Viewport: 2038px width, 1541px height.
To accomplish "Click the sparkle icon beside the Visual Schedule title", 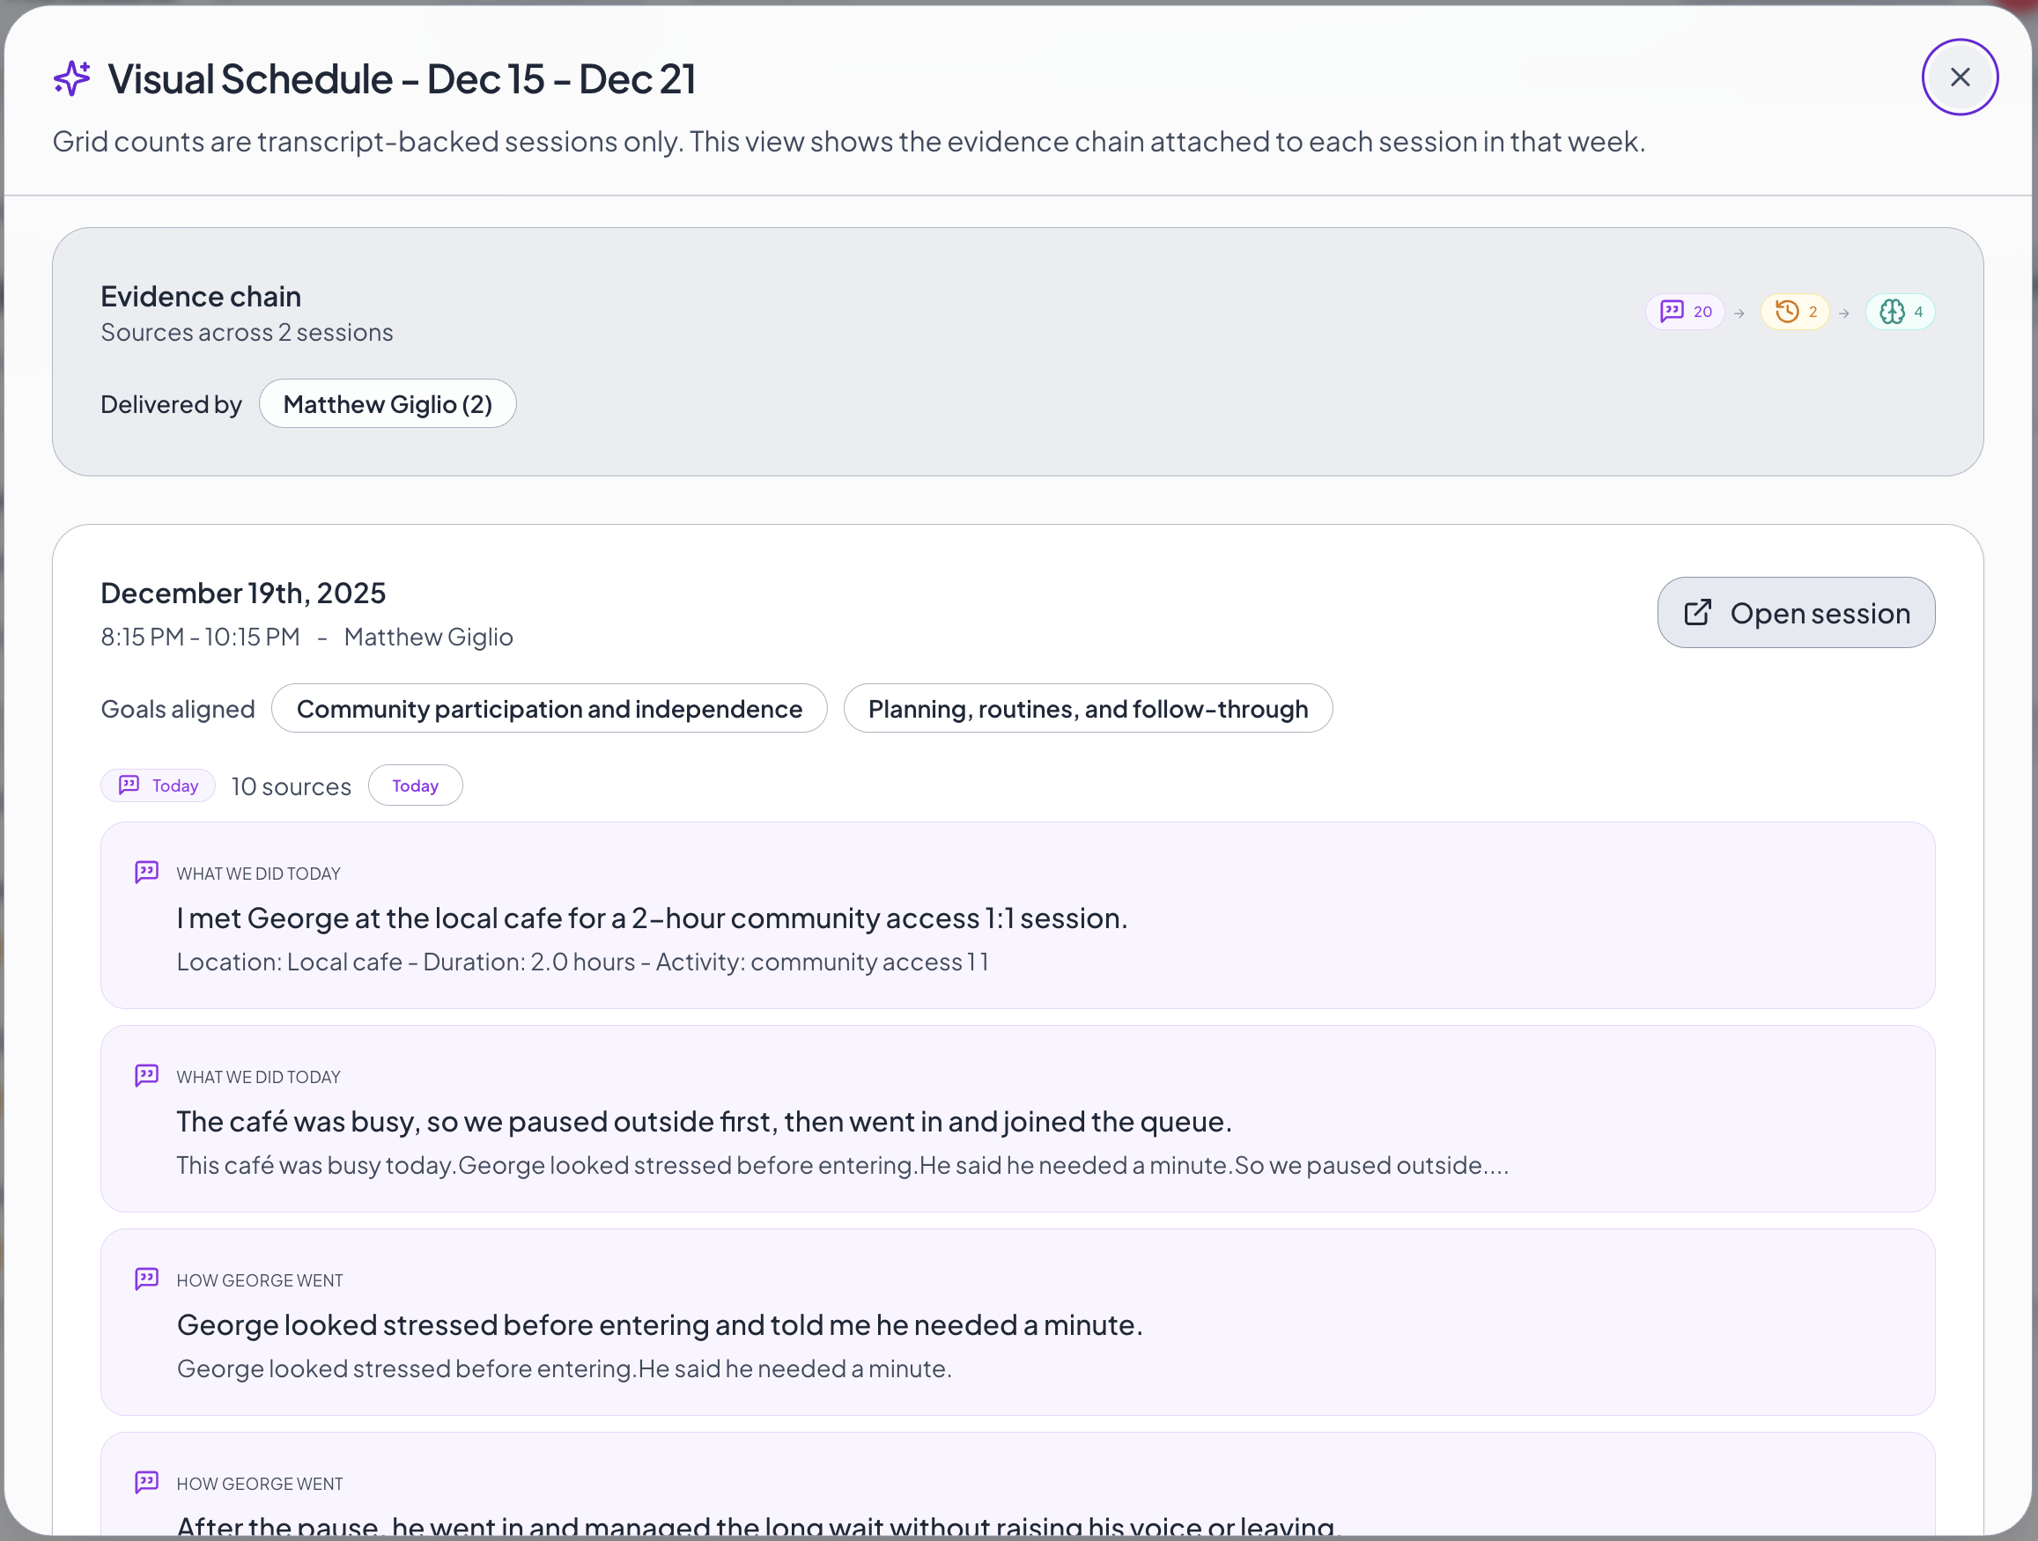I will (71, 78).
